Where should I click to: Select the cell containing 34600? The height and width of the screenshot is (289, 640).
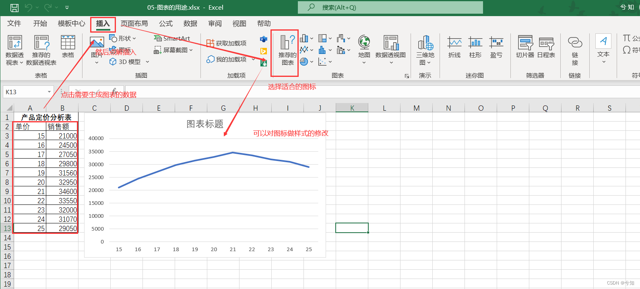pyautogui.click(x=62, y=191)
